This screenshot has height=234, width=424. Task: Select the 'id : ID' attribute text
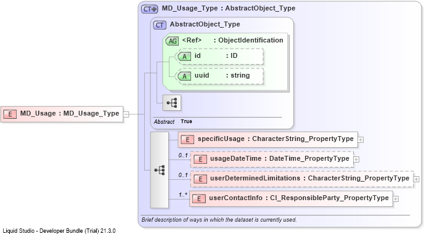click(x=216, y=55)
